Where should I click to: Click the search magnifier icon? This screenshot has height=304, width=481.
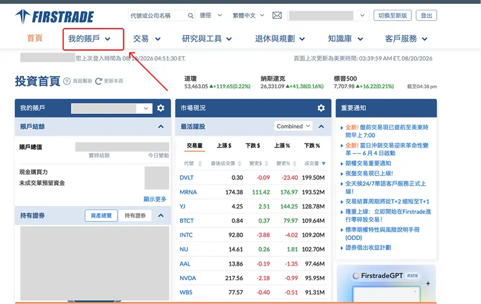[190, 16]
